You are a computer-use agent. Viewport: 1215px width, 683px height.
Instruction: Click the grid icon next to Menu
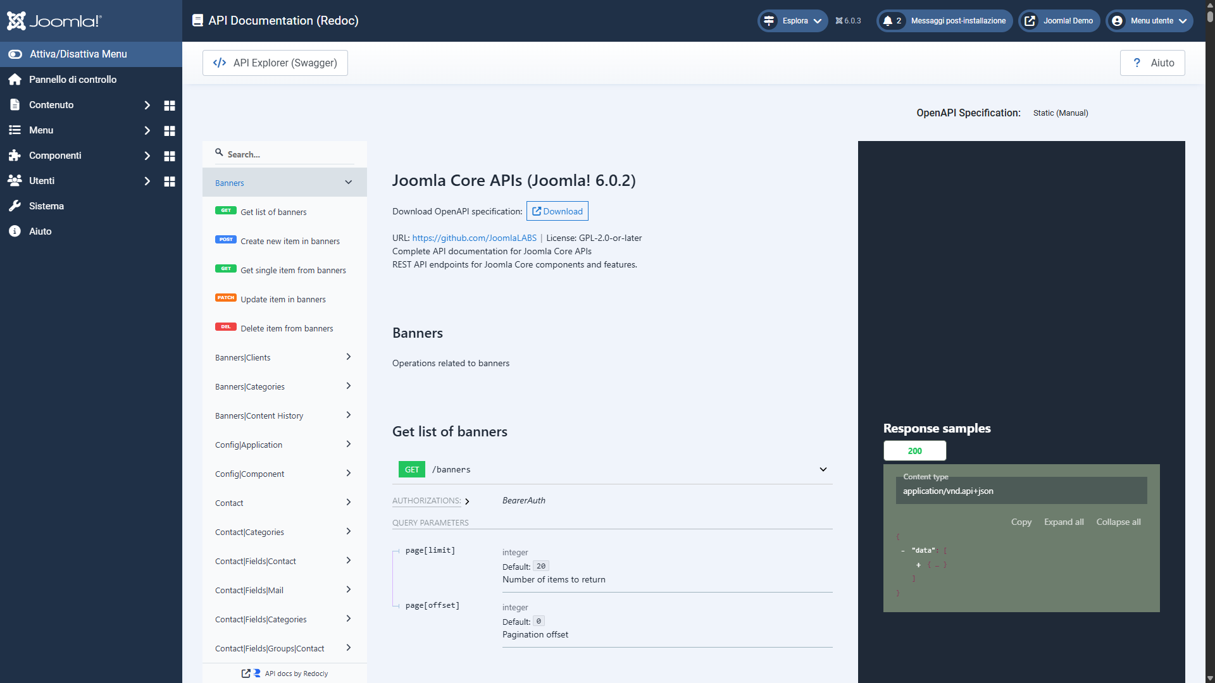169,130
